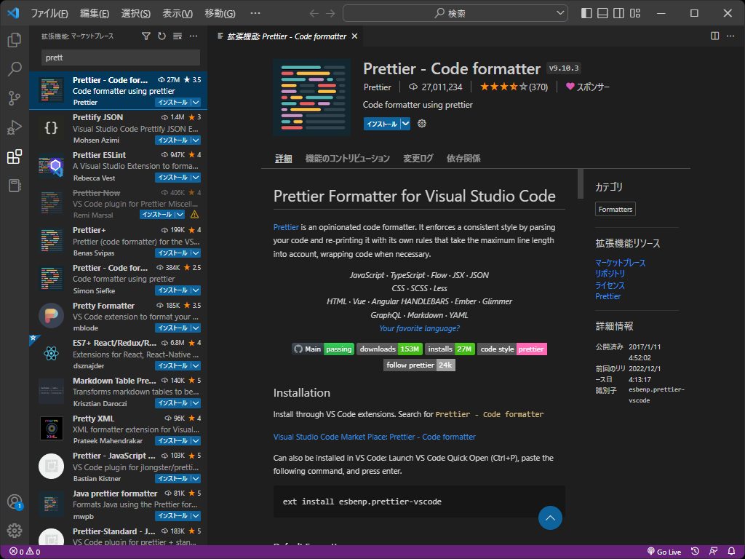Open notifications bell in status bar

tap(732, 552)
